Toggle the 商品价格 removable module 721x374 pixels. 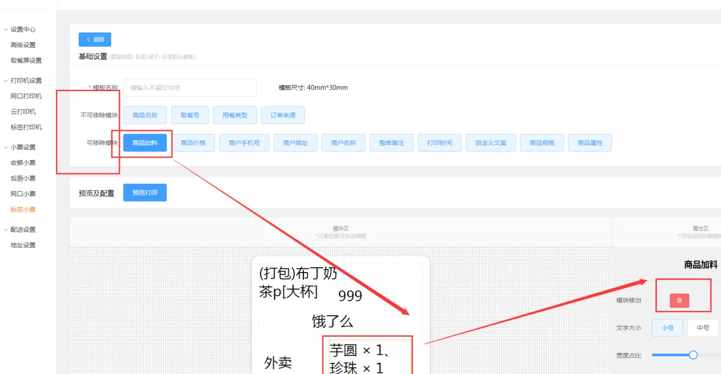(x=193, y=143)
